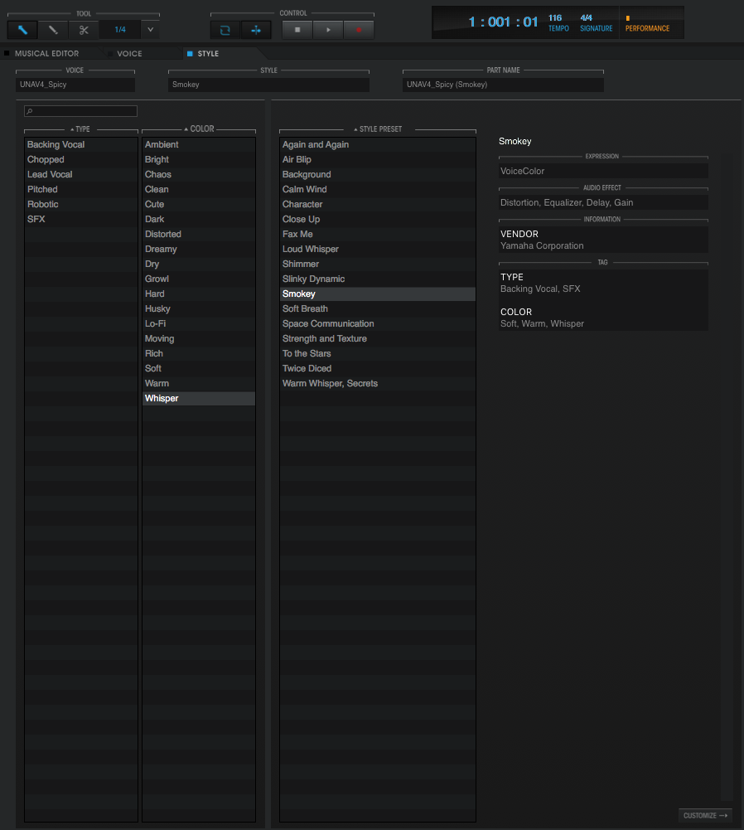
Task: Choose To the Stars preset
Action: click(x=378, y=353)
